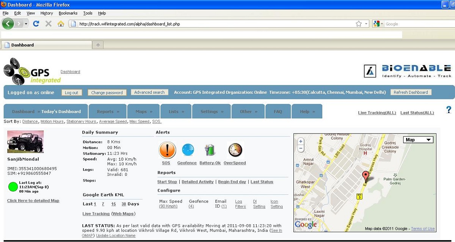Open Click Here to detailed Map link
The width and height of the screenshot is (455, 242).
click(33, 200)
